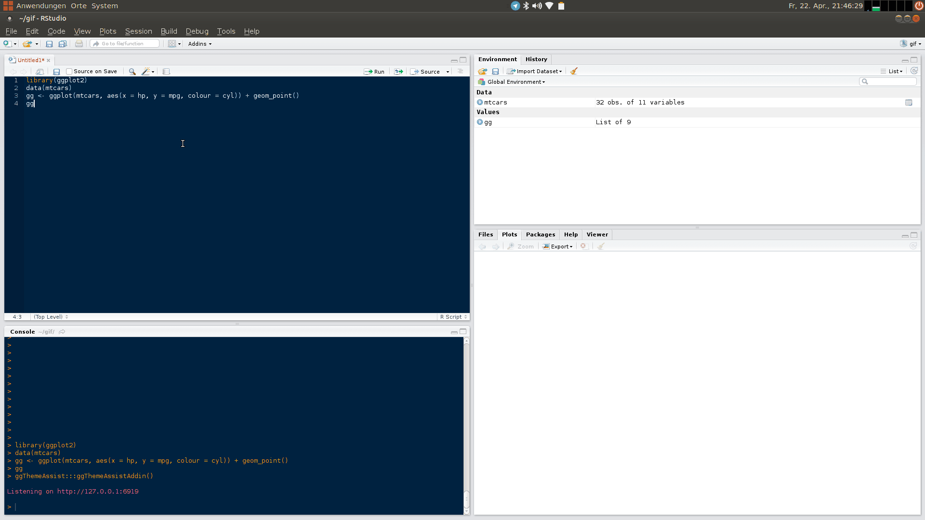Viewport: 925px width, 520px height.
Task: Open Import Dataset dropdown
Action: coord(535,71)
